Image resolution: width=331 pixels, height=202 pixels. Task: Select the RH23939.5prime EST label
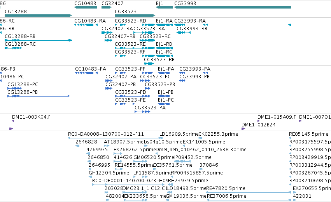[188, 181]
